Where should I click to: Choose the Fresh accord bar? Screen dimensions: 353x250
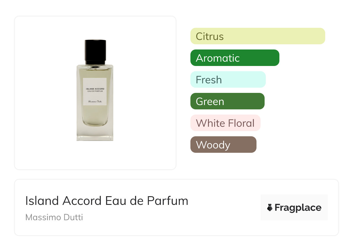click(228, 80)
